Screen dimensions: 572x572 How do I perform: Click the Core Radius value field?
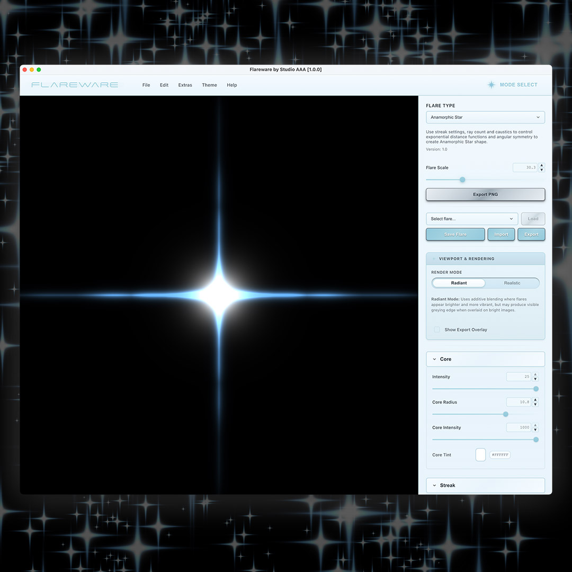tap(519, 402)
